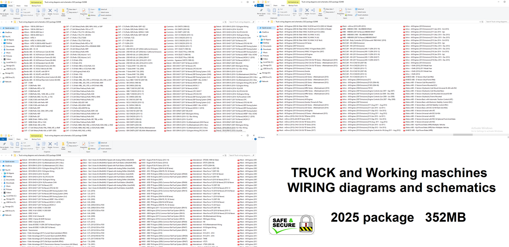Click Pin to Quick access in top-left window
Viewport: 509px width, 247px height.
coord(4,12)
